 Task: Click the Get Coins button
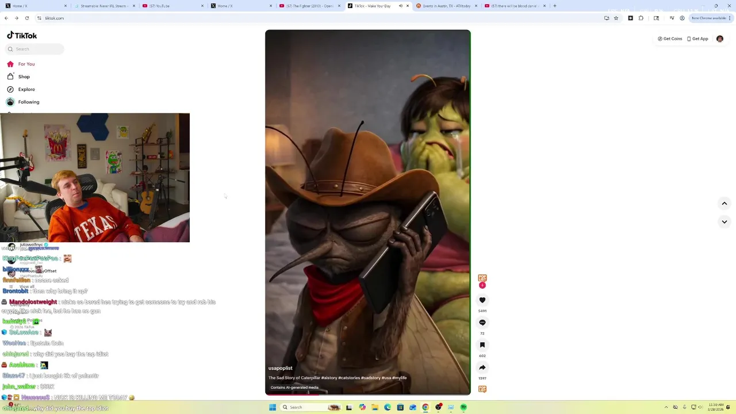(670, 39)
